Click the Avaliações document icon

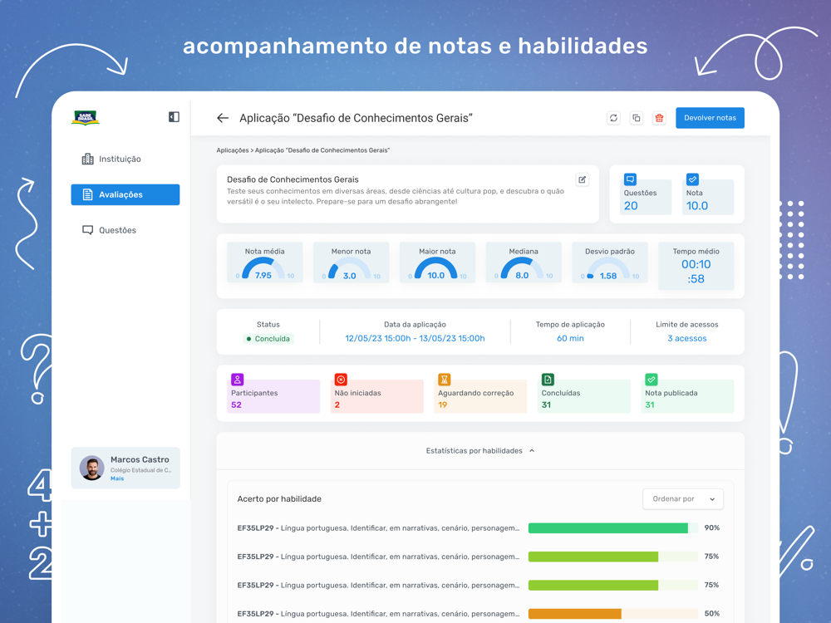coord(87,194)
